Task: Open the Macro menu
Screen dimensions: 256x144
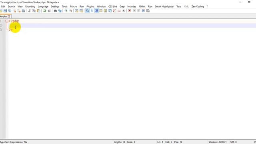Action: pyautogui.click(x=74, y=6)
